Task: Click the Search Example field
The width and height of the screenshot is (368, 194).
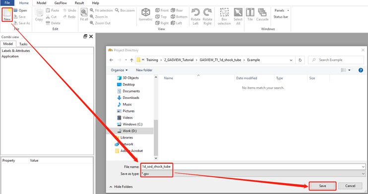Action: [x=336, y=60]
